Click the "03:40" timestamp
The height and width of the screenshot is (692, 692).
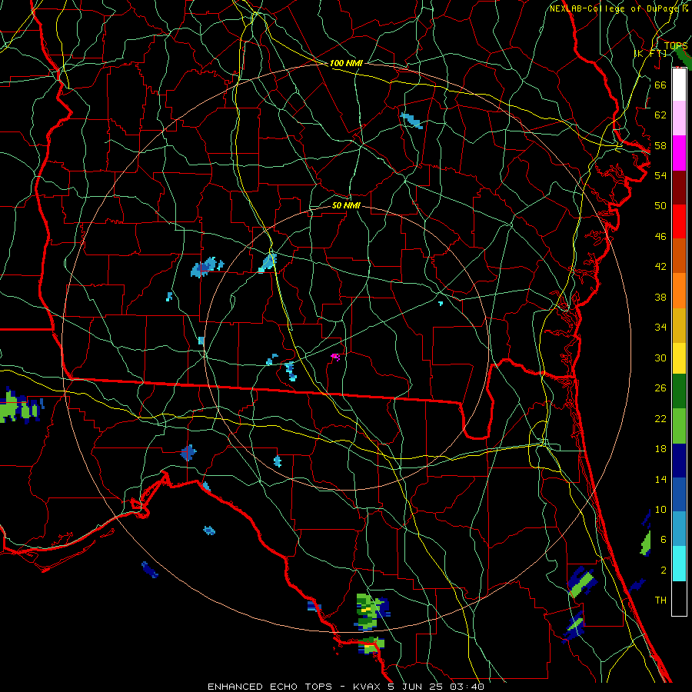point(467,687)
